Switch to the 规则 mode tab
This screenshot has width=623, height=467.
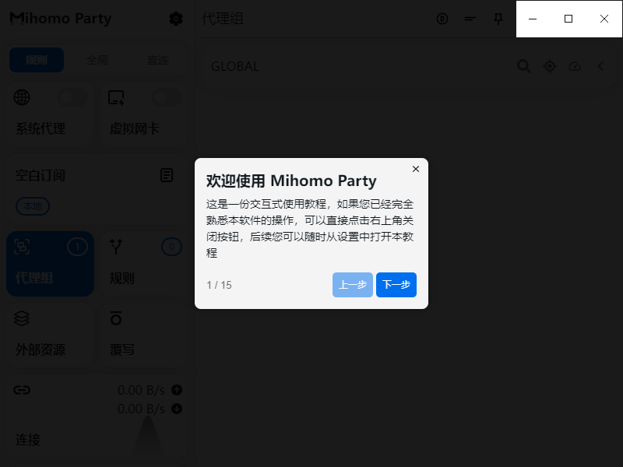(37, 60)
